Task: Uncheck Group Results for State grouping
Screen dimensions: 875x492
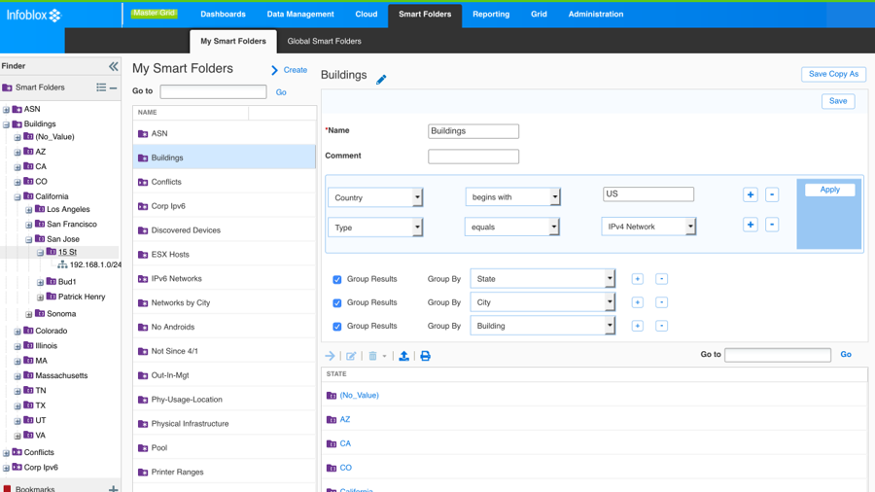Action: (x=337, y=279)
